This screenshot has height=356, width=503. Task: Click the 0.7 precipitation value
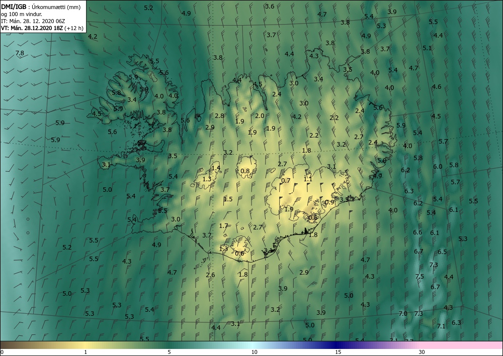[286, 181]
